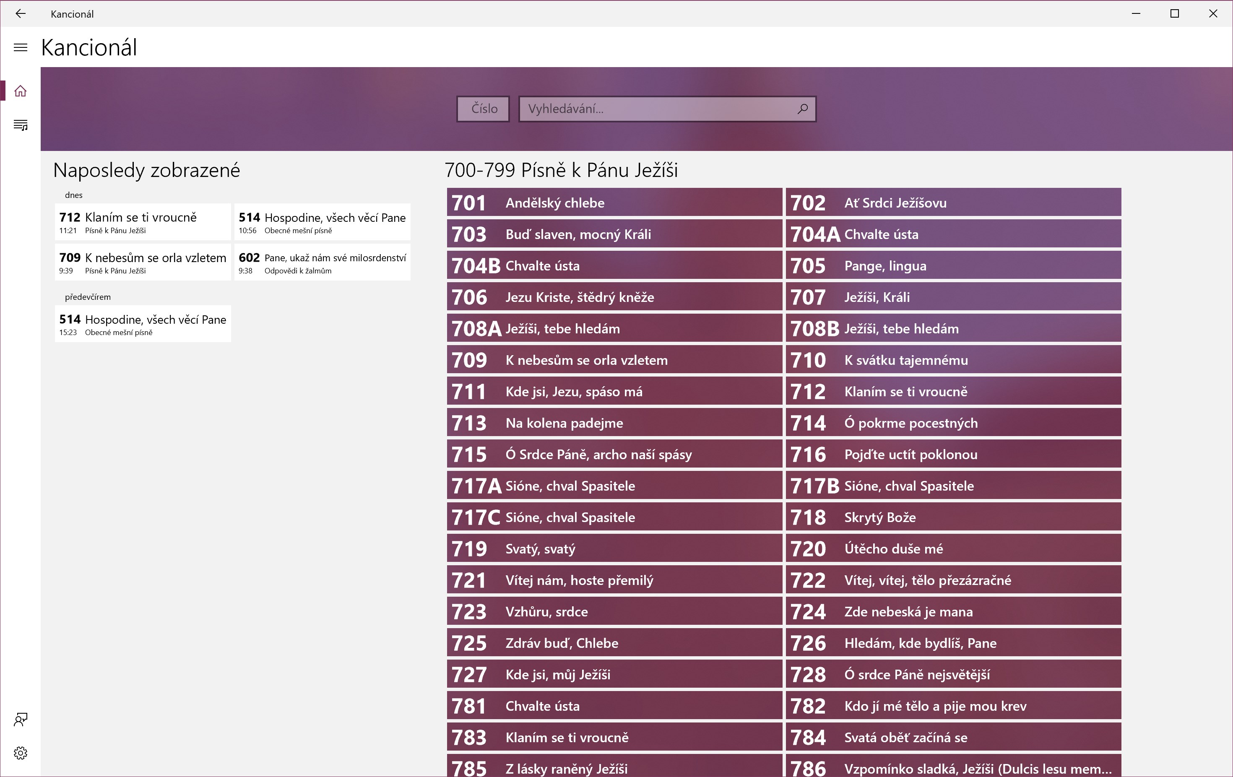Open Settings gear in sidebar

point(21,753)
